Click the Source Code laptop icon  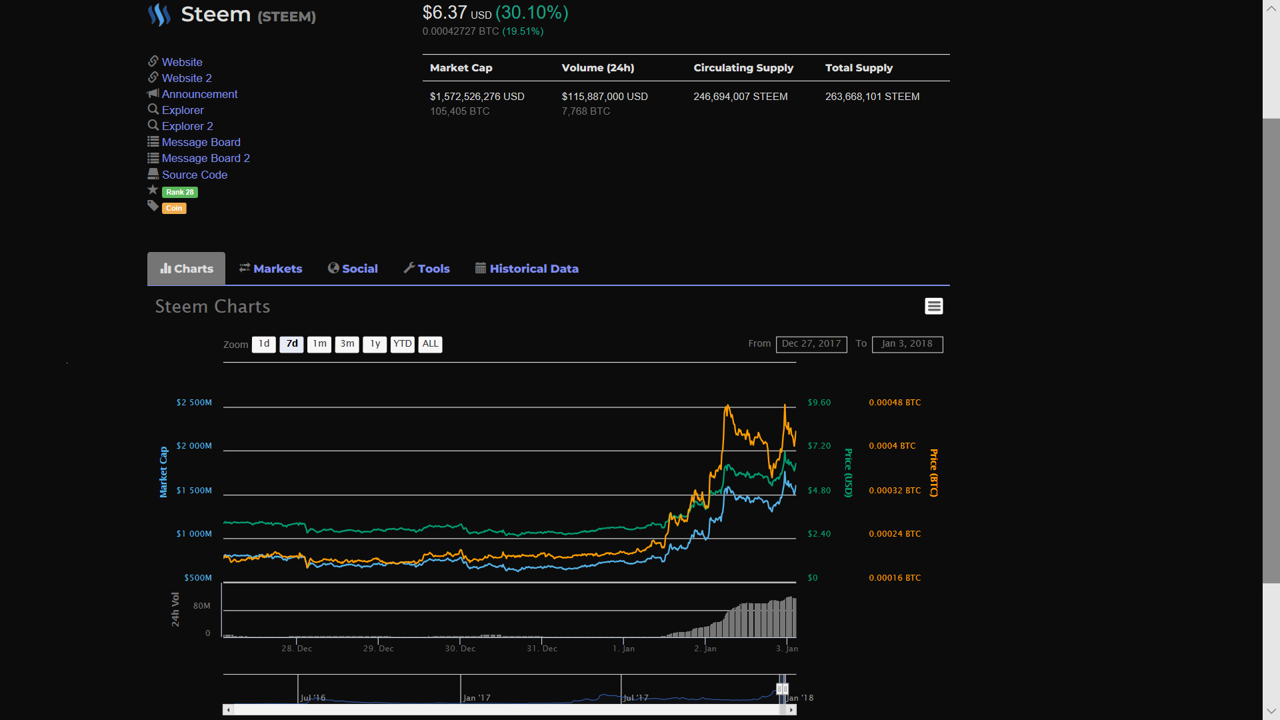coord(153,174)
